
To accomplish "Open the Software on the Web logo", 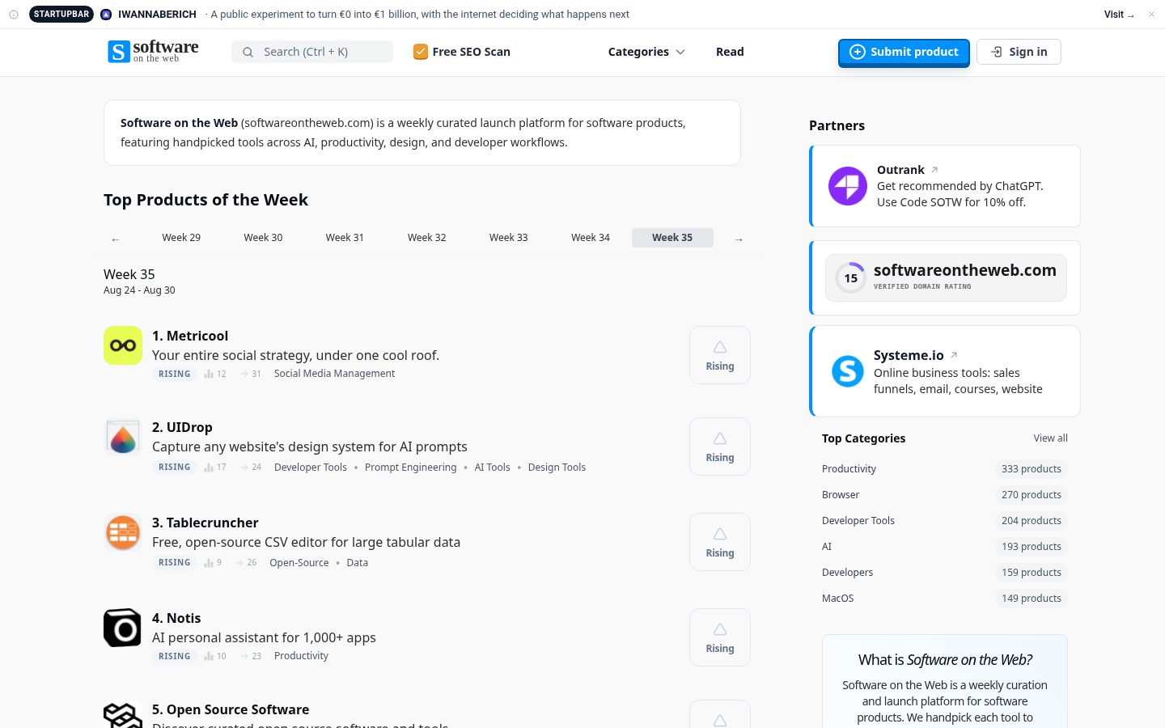I will coord(153,52).
